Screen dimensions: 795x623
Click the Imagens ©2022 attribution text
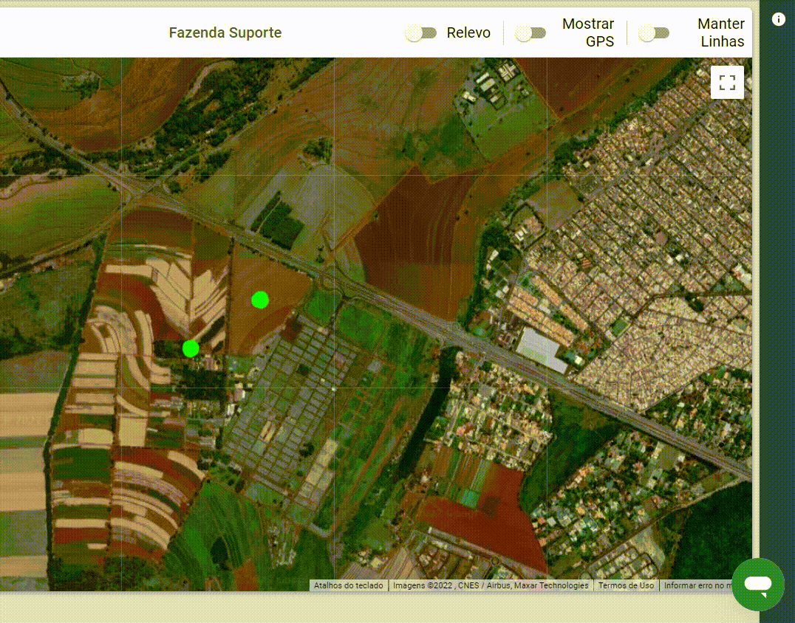point(491,585)
